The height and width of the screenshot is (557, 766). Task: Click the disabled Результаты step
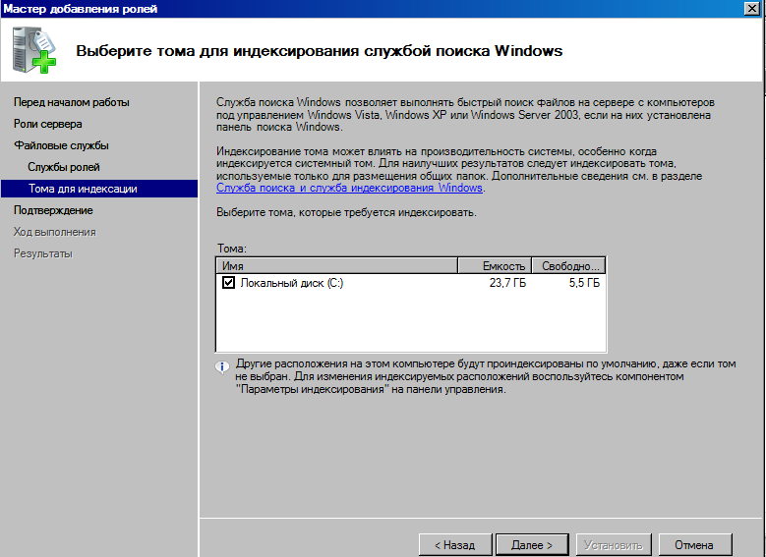(43, 253)
